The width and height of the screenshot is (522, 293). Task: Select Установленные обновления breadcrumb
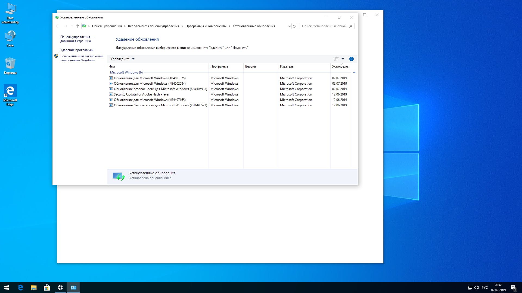pyautogui.click(x=254, y=26)
